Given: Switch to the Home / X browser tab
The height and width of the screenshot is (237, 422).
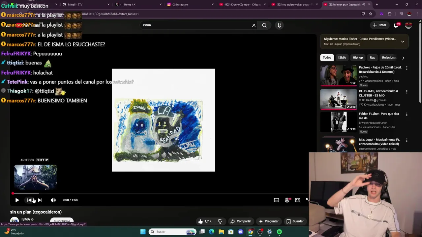Looking at the screenshot, I should click(138, 5).
